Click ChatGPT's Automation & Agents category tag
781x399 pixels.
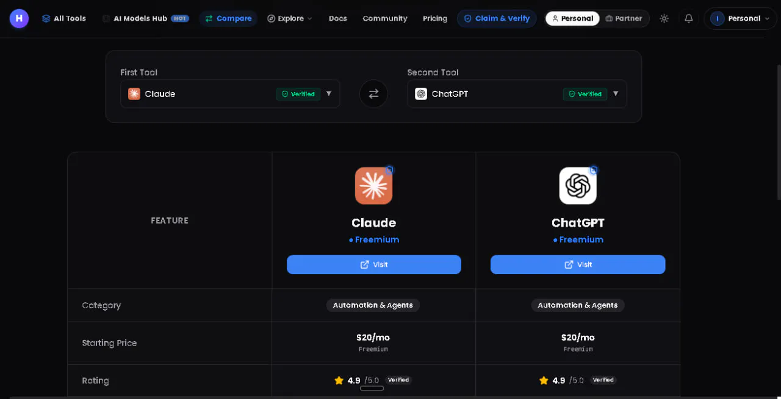(x=578, y=305)
